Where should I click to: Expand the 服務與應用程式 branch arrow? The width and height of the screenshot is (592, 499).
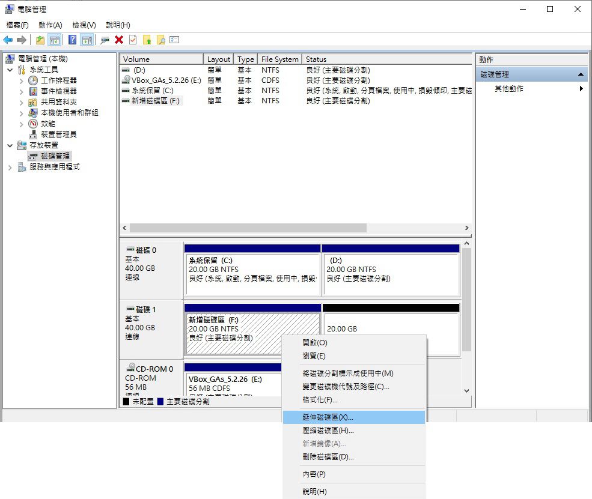click(x=10, y=168)
